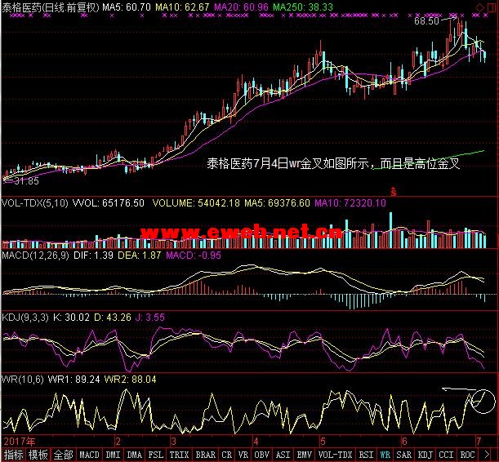Click month 3 marker on time axis
Viewport: 499px width, 462px height.
173,442
